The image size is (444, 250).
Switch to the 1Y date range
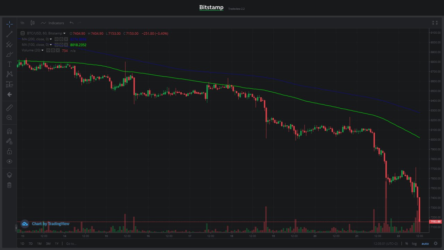click(x=57, y=244)
